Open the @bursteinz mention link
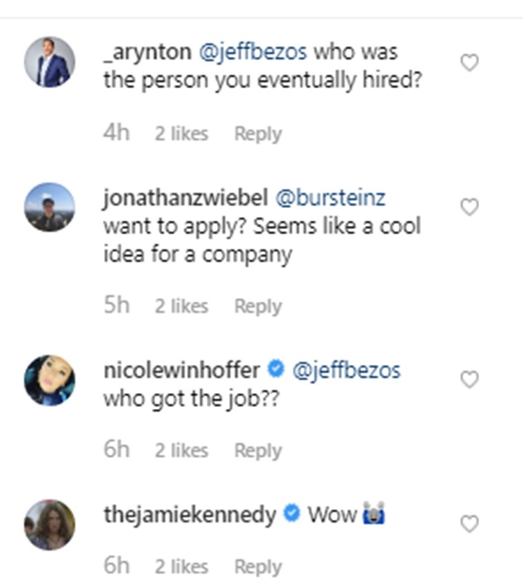523x588 pixels. coord(330,198)
